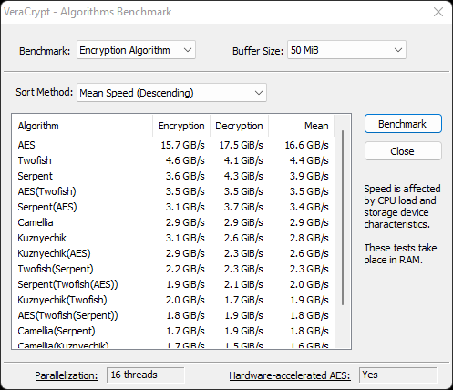This screenshot has width=453, height=390.
Task: Open the Sort Method dropdown
Action: click(171, 93)
